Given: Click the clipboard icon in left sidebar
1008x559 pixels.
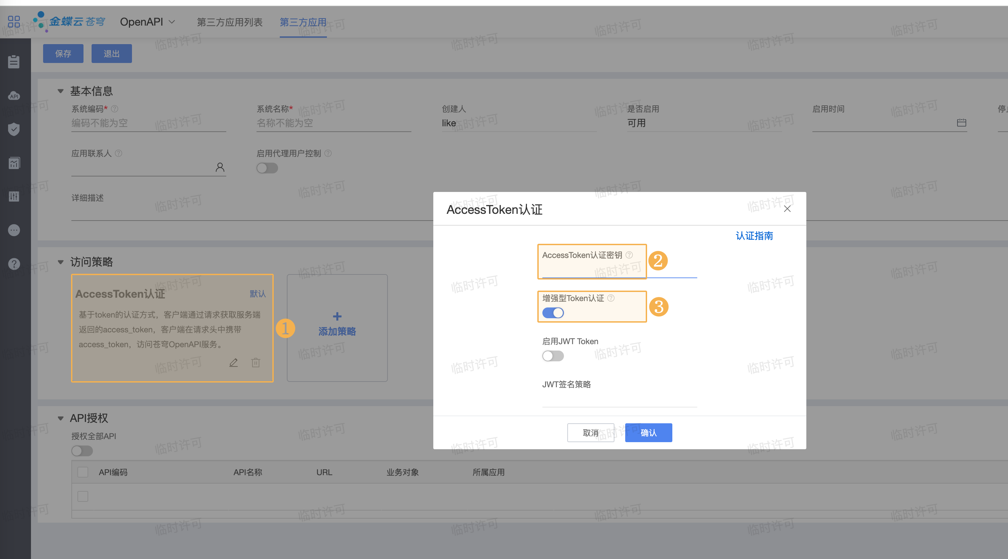Looking at the screenshot, I should [x=14, y=62].
